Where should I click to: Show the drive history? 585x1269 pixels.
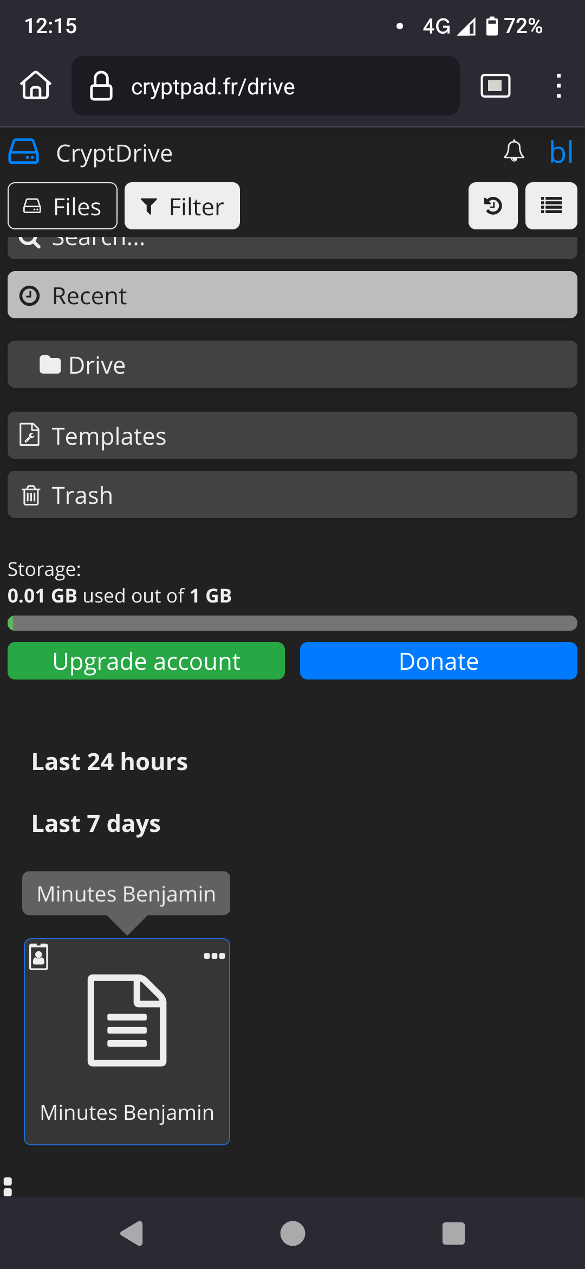click(492, 206)
